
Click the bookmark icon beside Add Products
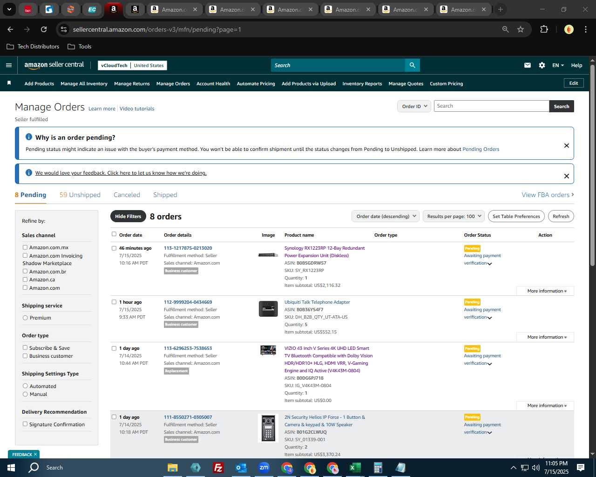9,83
